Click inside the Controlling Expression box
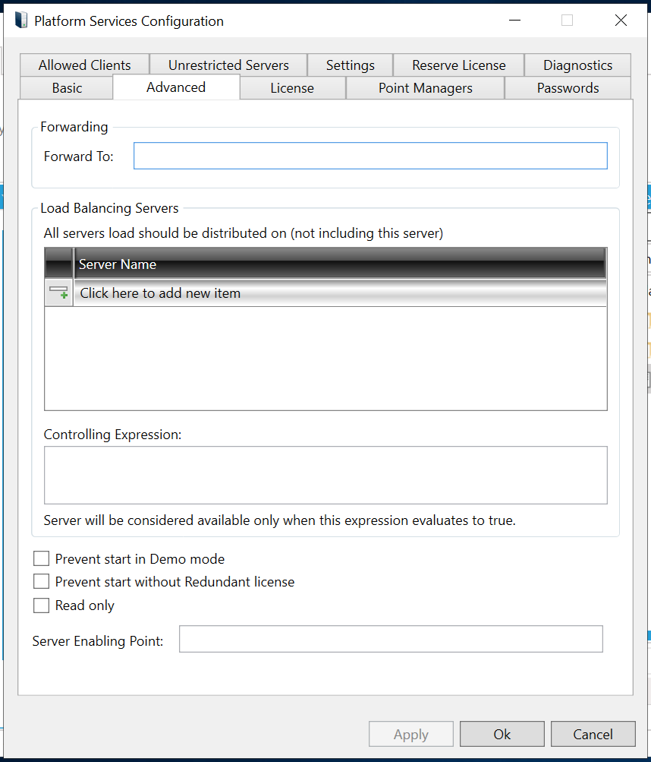This screenshot has width=651, height=762. [x=325, y=475]
